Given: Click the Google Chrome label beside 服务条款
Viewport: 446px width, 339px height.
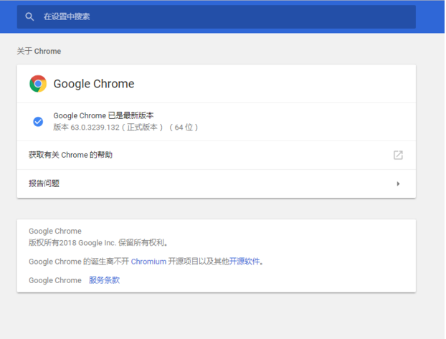Looking at the screenshot, I should [x=55, y=280].
